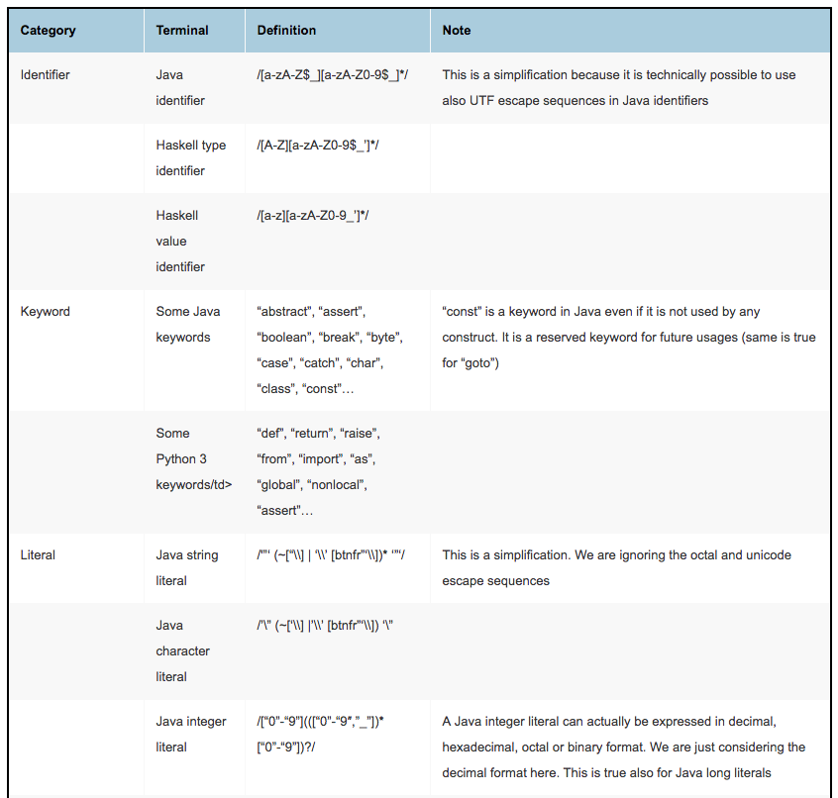Click the note about the "const" keyword
The image size is (838, 798).
pos(628,337)
